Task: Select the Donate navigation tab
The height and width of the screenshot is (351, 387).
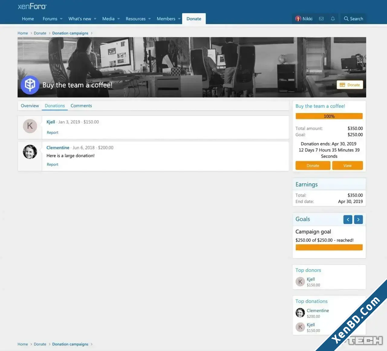Action: click(194, 19)
